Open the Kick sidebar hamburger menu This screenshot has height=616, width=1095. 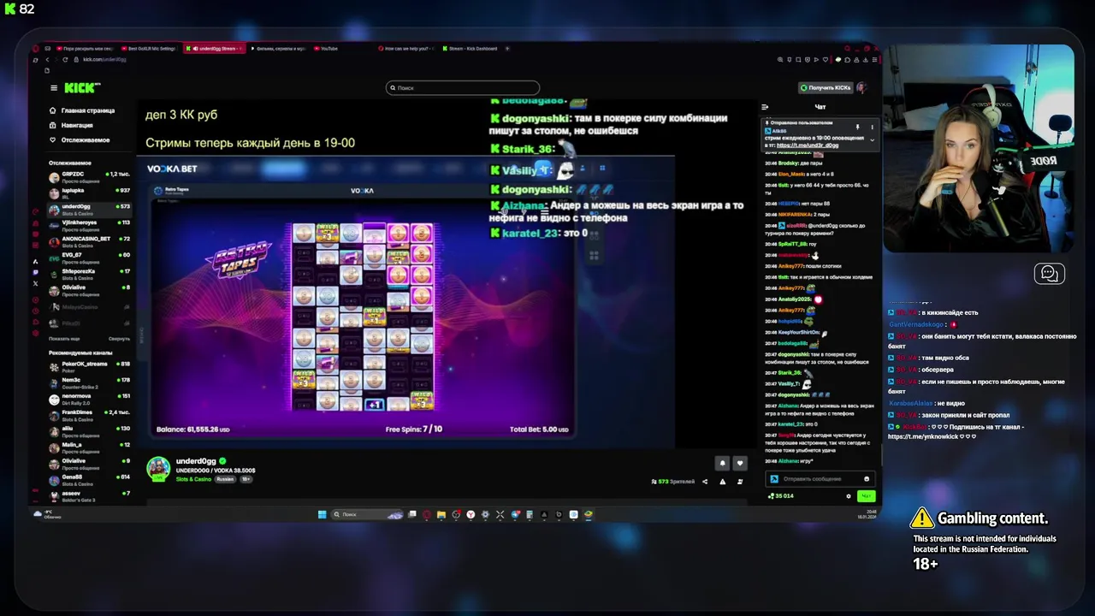54,88
